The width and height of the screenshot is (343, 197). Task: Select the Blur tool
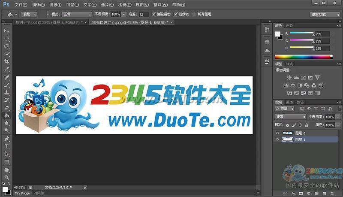pyautogui.click(x=6, y=123)
